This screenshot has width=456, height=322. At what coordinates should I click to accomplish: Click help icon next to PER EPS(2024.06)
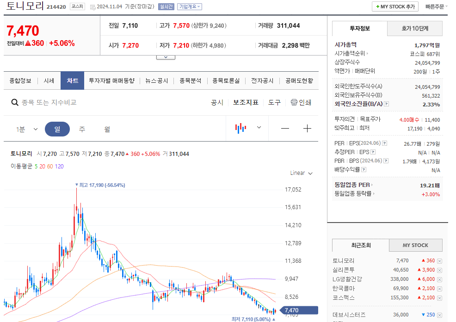tap(384, 143)
